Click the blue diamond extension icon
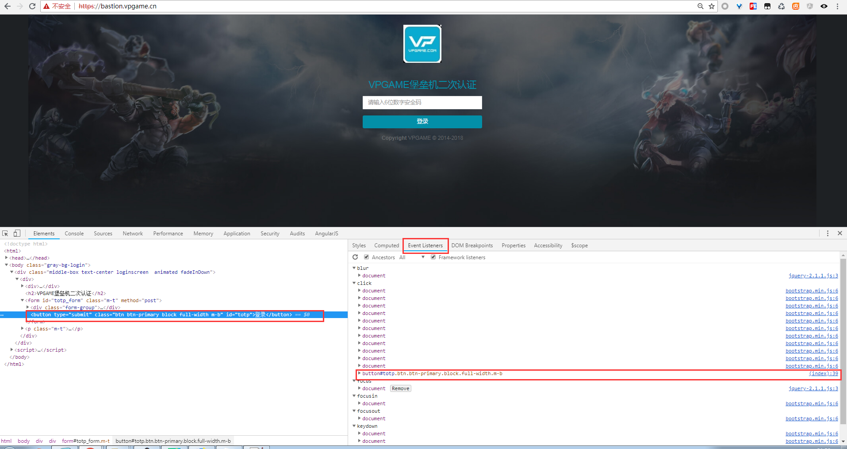 click(739, 6)
